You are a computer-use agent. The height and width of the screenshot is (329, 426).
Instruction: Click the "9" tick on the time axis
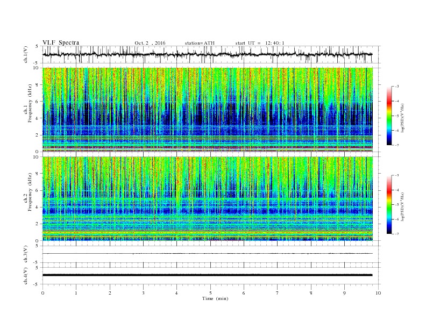tap(344, 293)
